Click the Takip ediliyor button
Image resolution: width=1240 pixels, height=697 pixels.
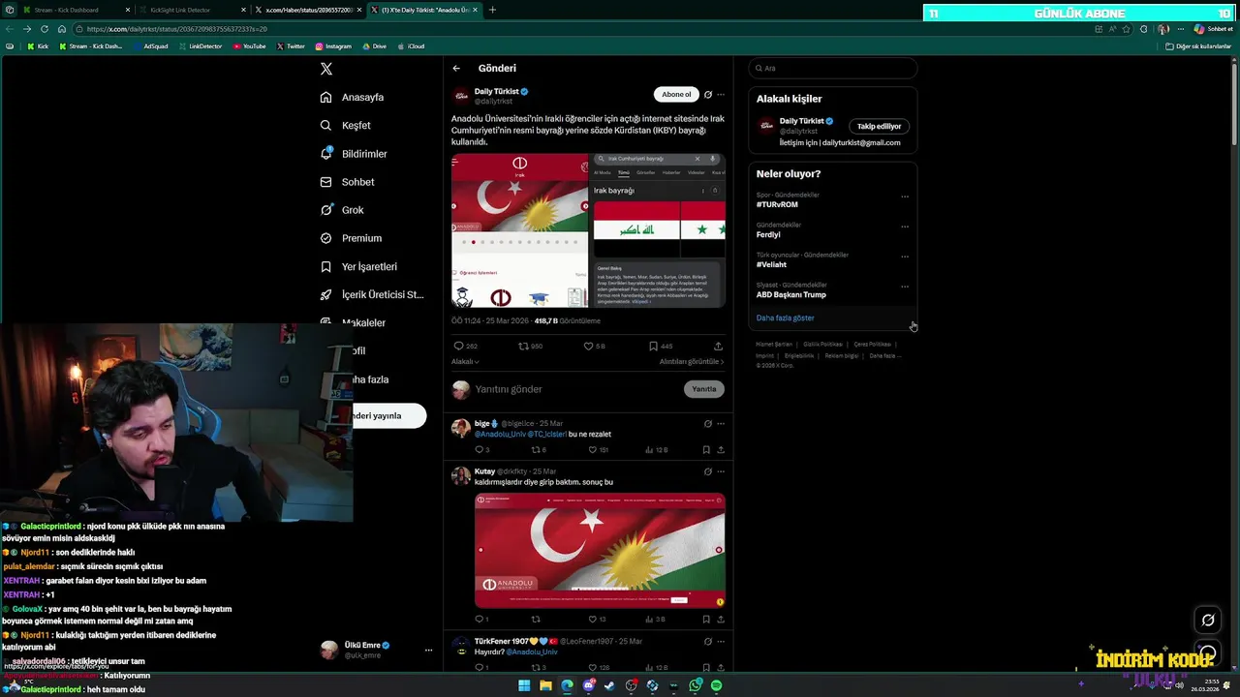tap(879, 126)
